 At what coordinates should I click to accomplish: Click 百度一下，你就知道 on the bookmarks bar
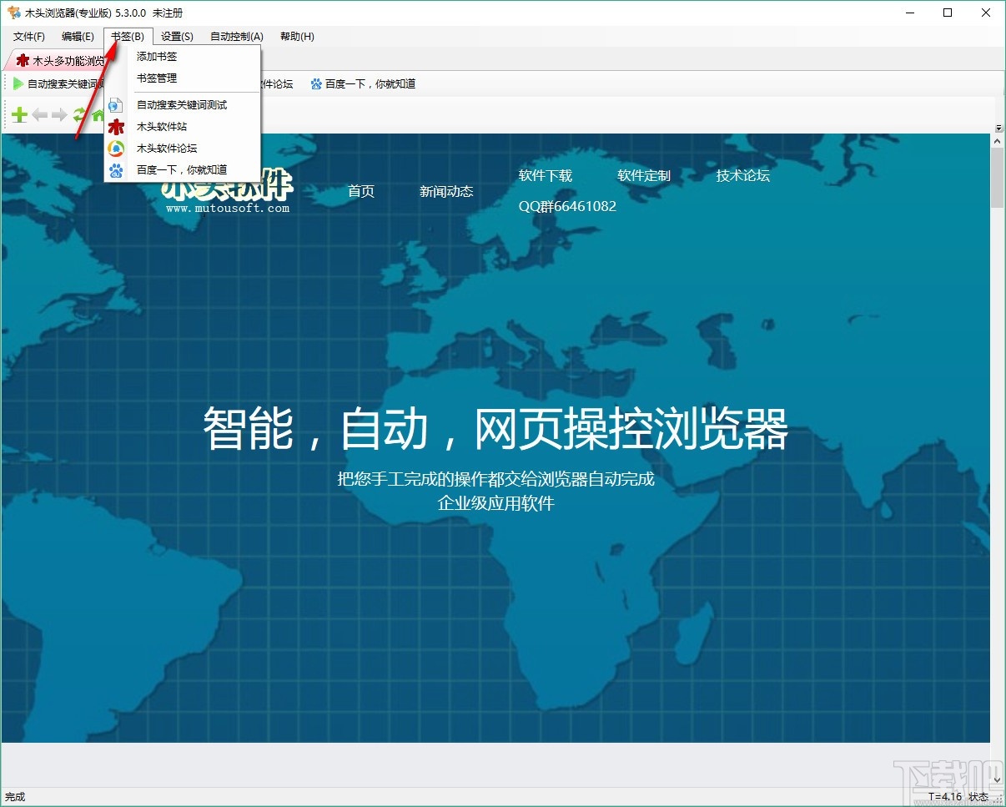363,83
